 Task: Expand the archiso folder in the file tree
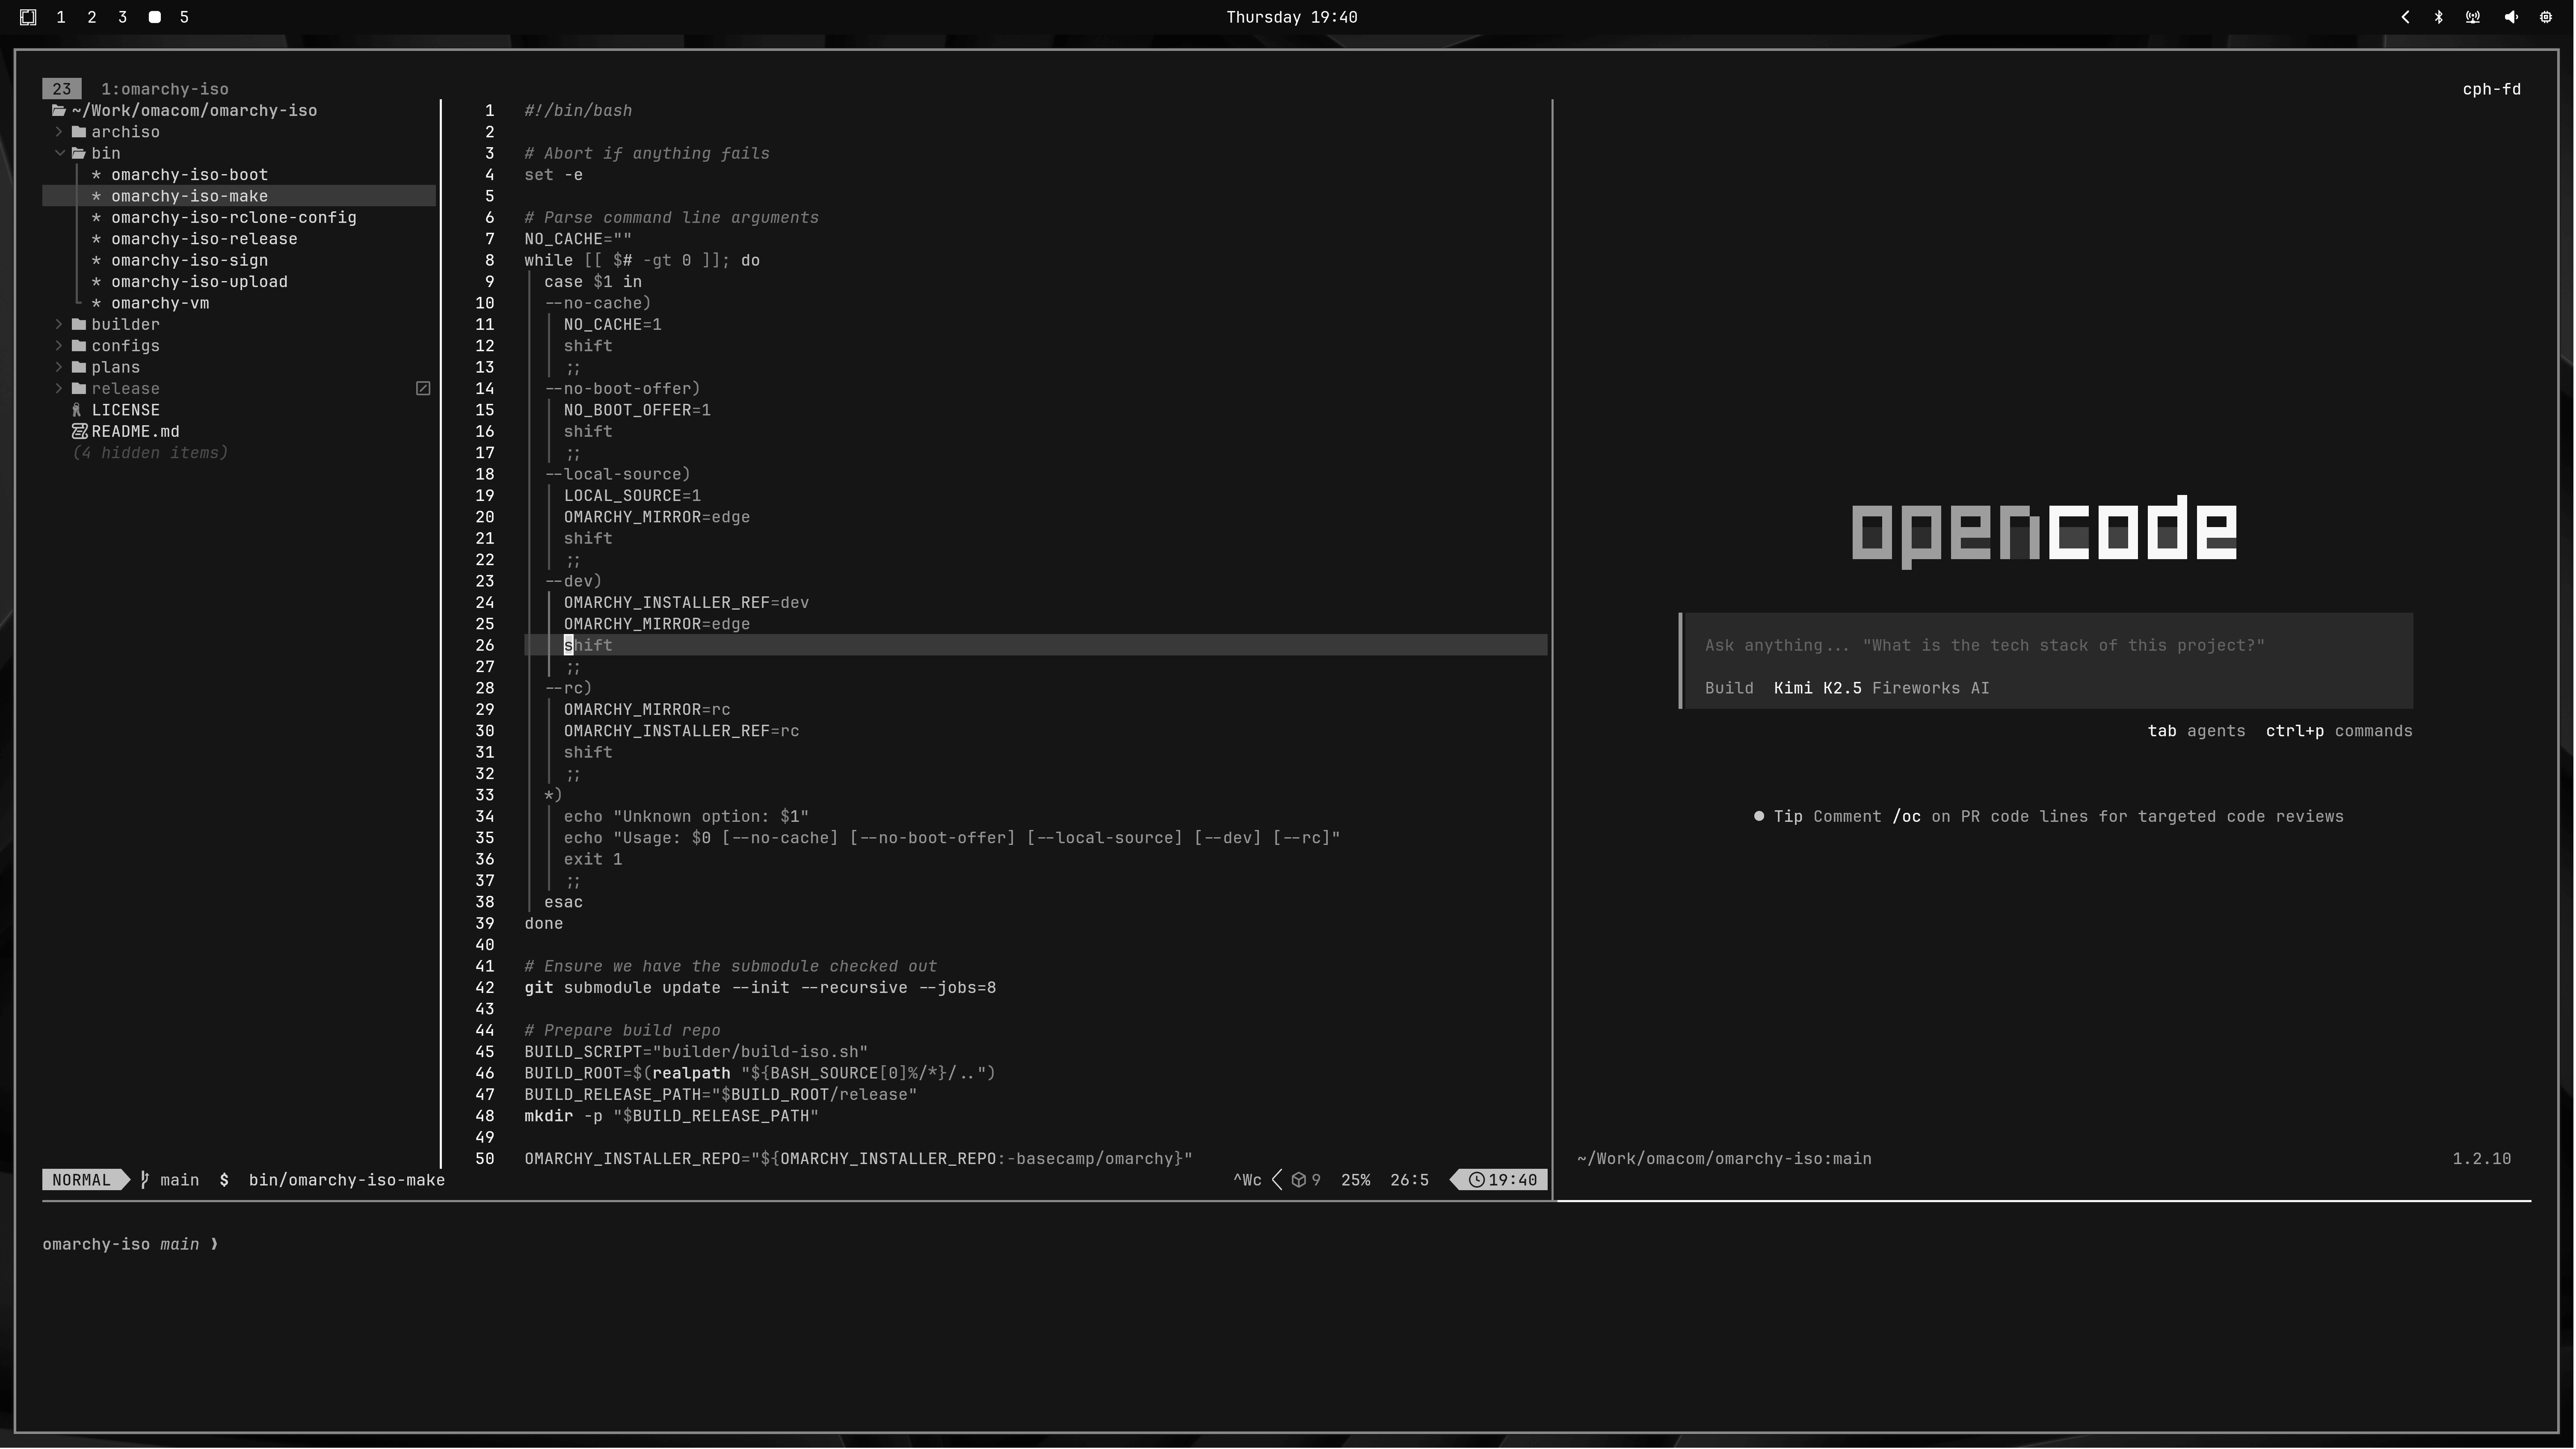[58, 131]
